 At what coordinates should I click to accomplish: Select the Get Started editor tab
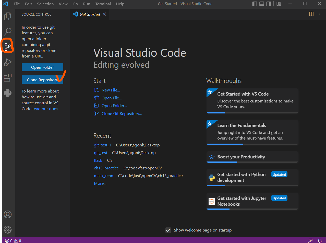pyautogui.click(x=89, y=14)
